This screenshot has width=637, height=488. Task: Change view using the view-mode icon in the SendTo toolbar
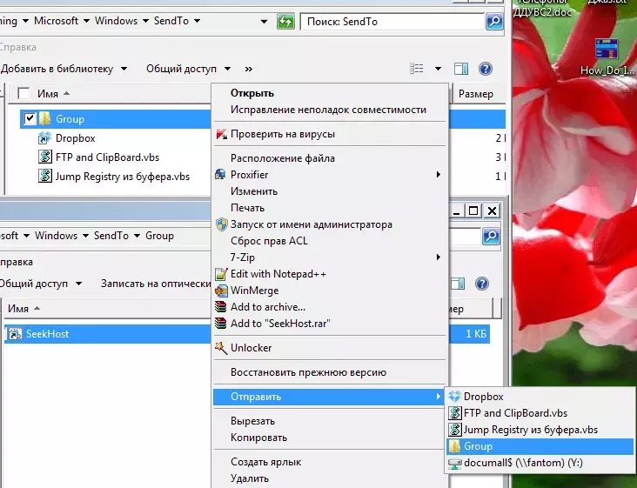coord(417,69)
